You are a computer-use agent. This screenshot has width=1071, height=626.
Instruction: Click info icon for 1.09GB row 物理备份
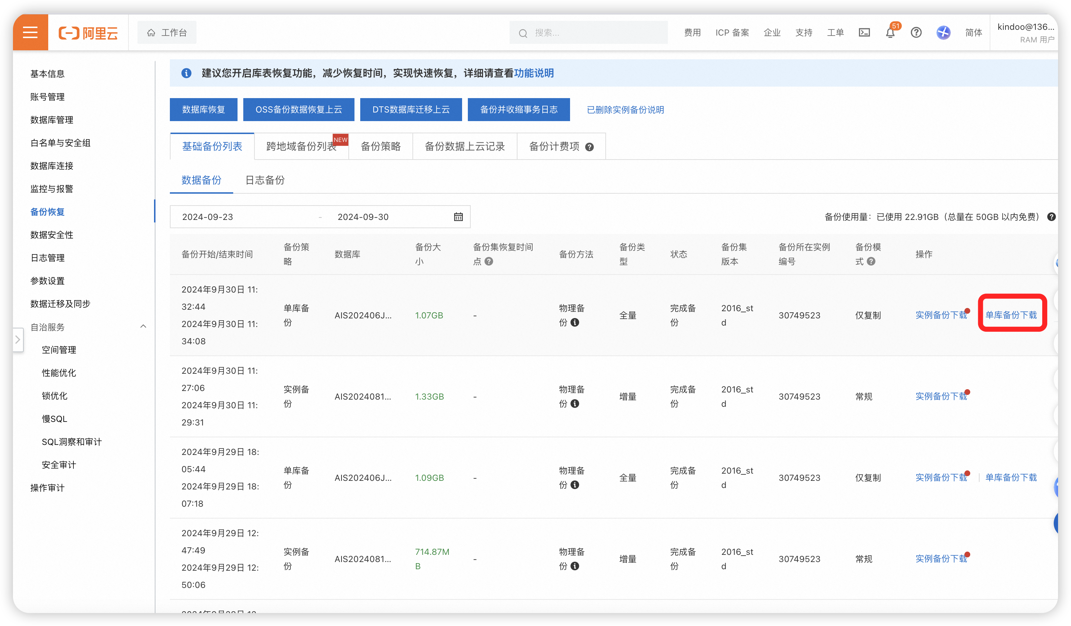coord(574,485)
